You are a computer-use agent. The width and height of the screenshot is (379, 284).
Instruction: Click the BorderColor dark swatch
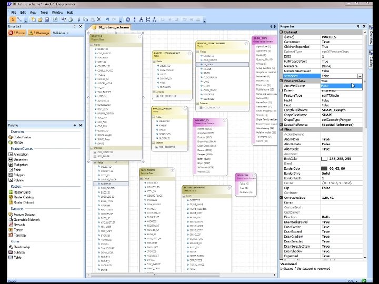tap(324, 169)
